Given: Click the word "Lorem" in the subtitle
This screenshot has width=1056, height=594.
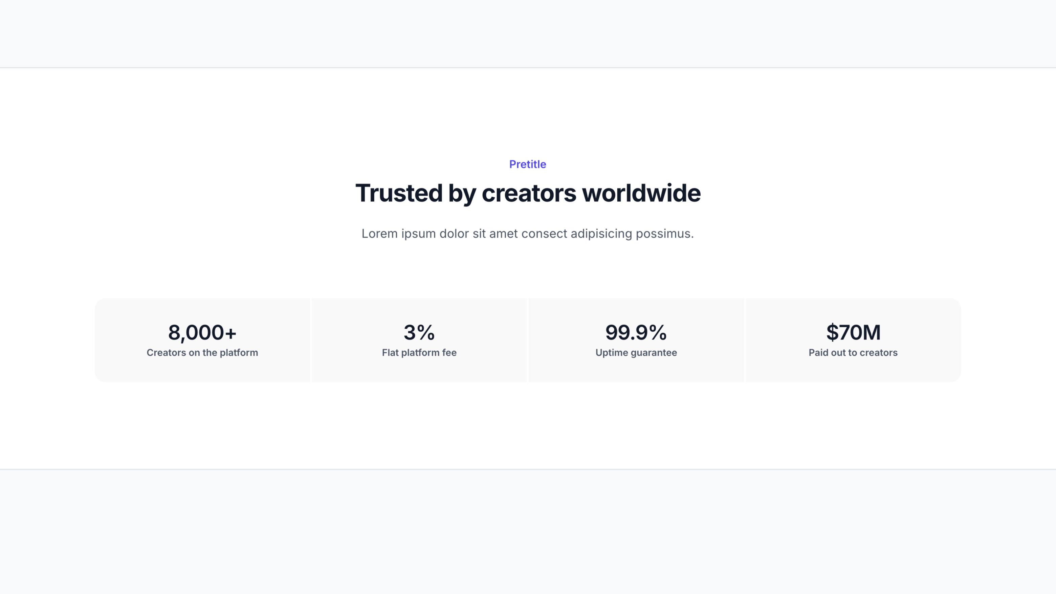Looking at the screenshot, I should pos(380,233).
